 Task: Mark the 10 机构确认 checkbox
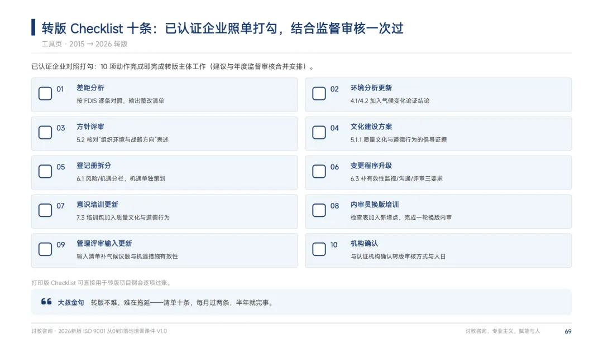pyautogui.click(x=319, y=249)
